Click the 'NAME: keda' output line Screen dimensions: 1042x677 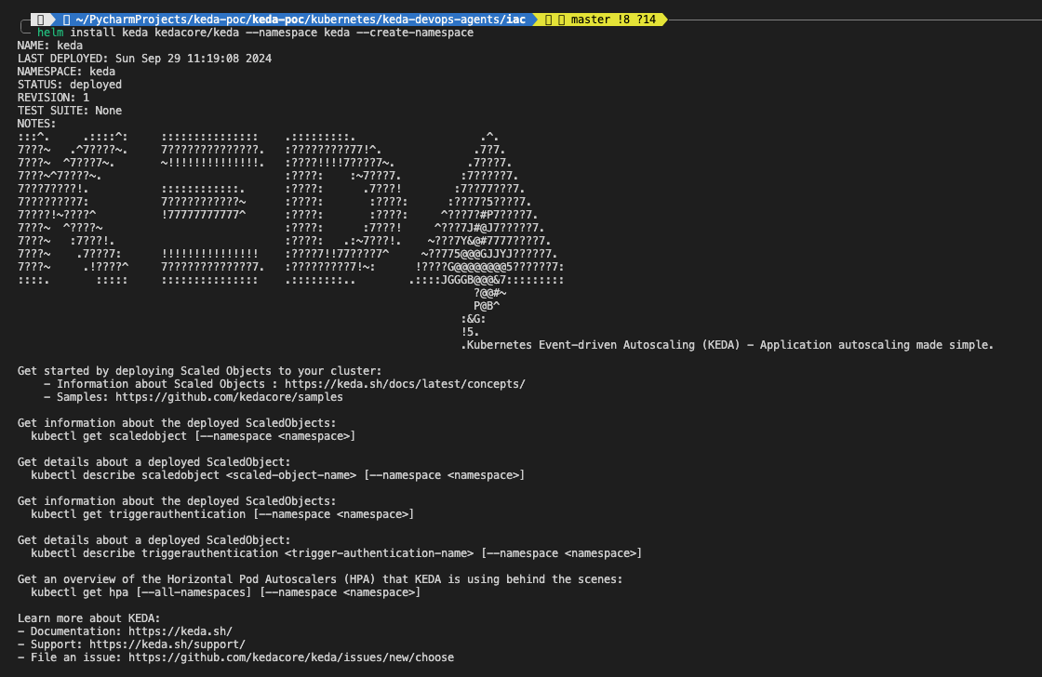pyautogui.click(x=50, y=46)
